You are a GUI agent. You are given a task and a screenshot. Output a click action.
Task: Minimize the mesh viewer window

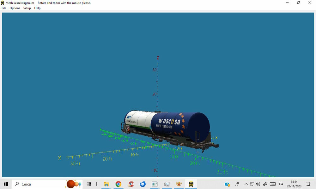point(287,3)
